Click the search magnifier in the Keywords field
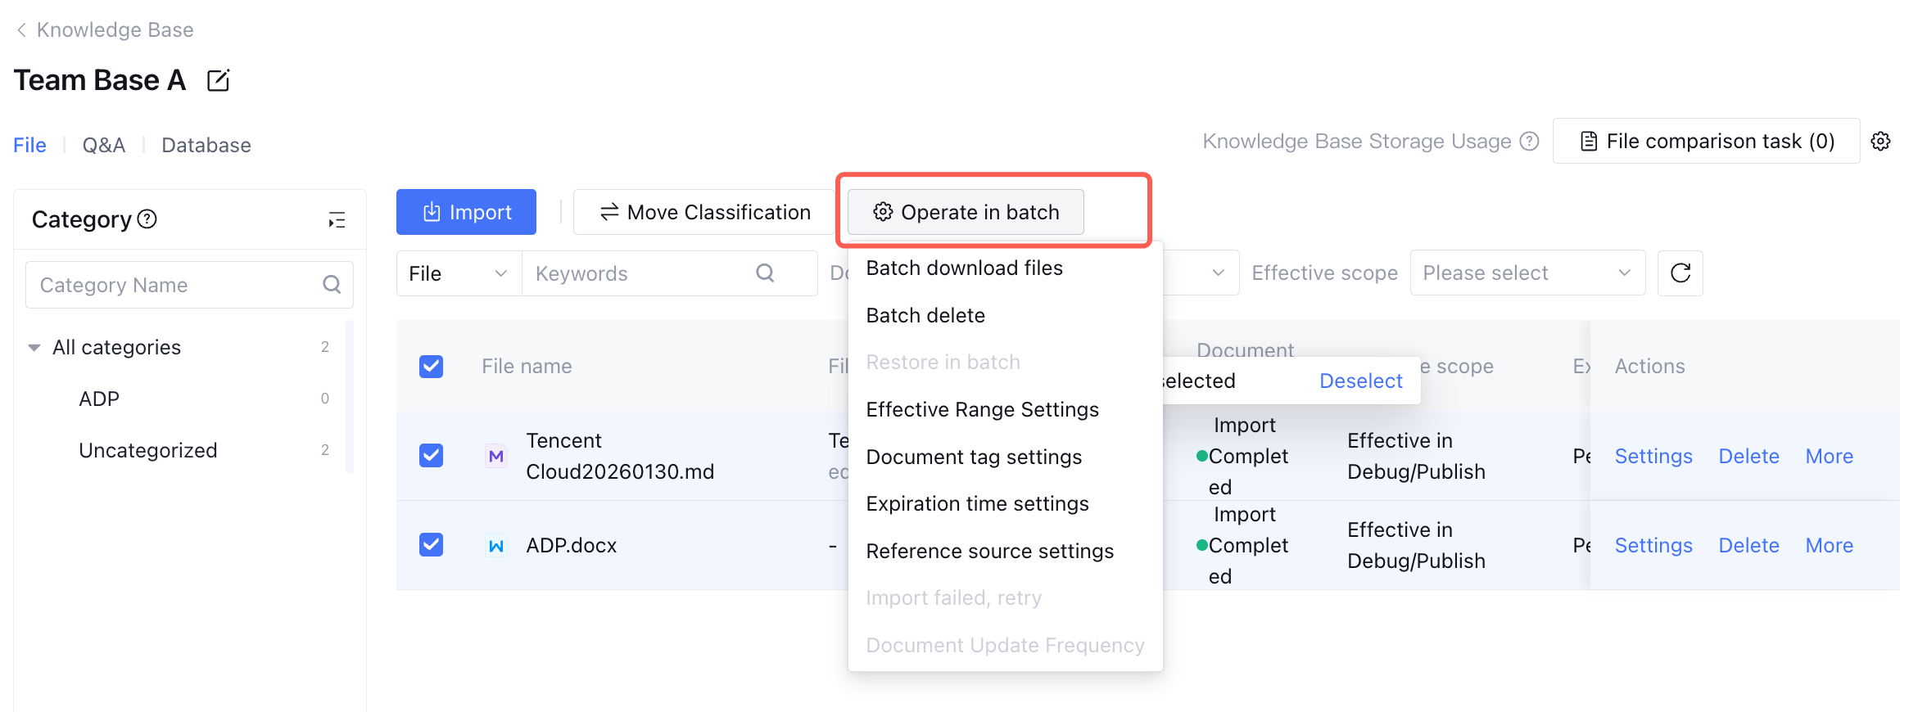Screen dimensions: 1918x712 click(x=765, y=273)
